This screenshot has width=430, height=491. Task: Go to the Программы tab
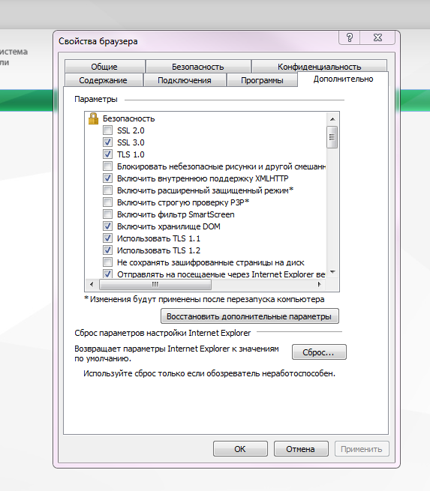click(262, 80)
